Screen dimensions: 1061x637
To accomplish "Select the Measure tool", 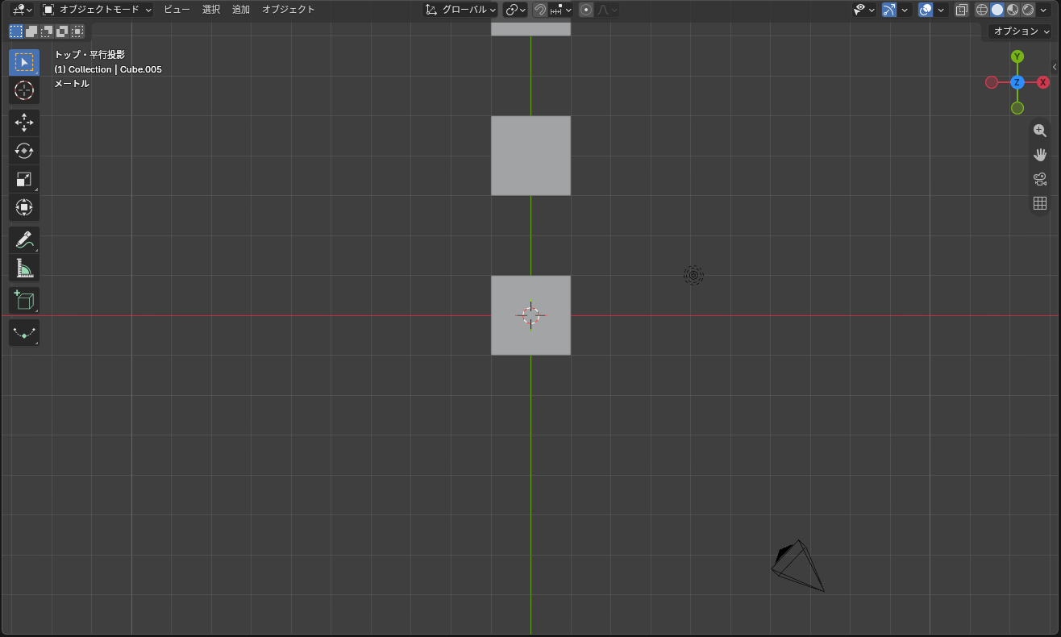I will (24, 268).
